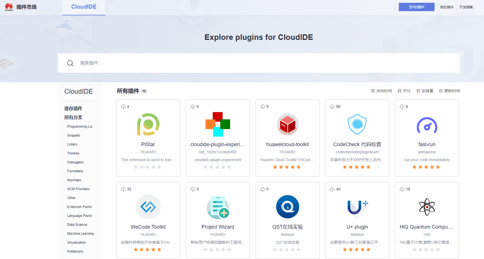This screenshot has width=484, height=259.
Task: Open the fast-run plugin title
Action: pyautogui.click(x=427, y=144)
